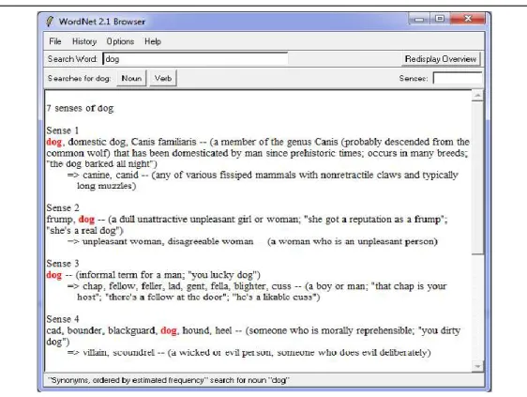Image resolution: width=527 pixels, height=397 pixels.
Task: Click the 'Sense 4' heading
Action: (x=63, y=318)
